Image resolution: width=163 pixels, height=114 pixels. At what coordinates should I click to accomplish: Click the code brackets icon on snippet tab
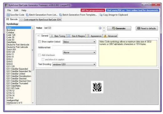tap(21, 19)
